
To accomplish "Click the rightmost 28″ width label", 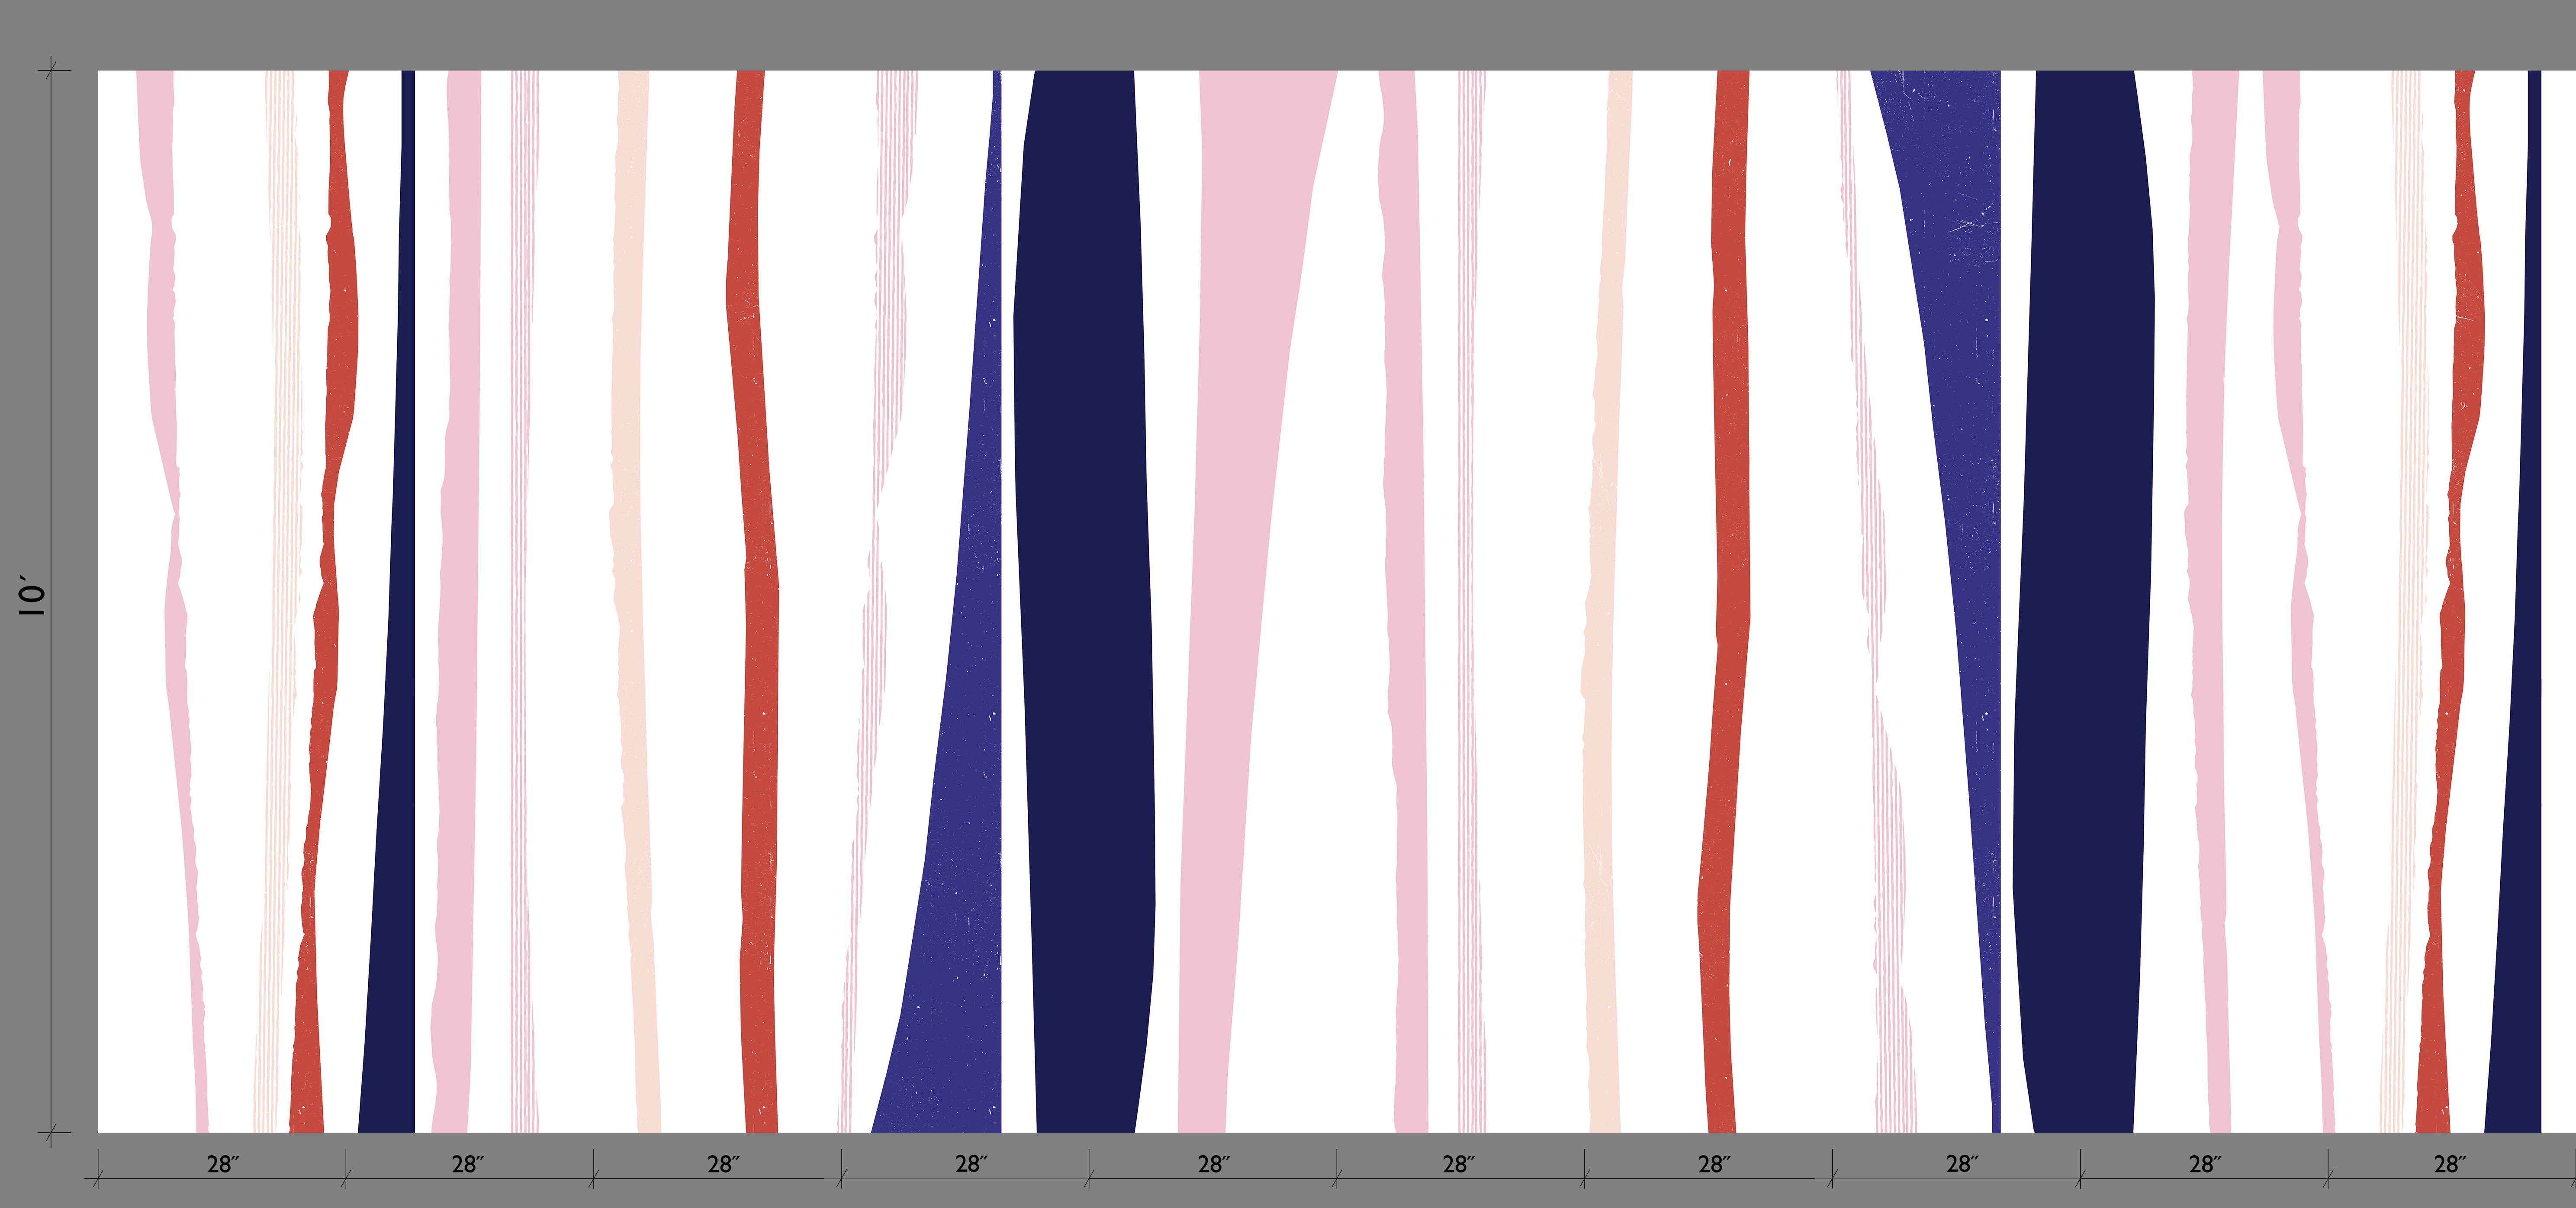I will (2449, 1164).
